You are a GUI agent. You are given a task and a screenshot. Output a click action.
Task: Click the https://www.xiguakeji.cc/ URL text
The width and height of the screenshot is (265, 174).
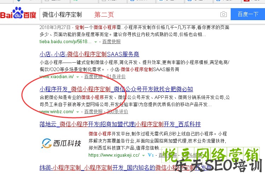[x=114, y=155]
